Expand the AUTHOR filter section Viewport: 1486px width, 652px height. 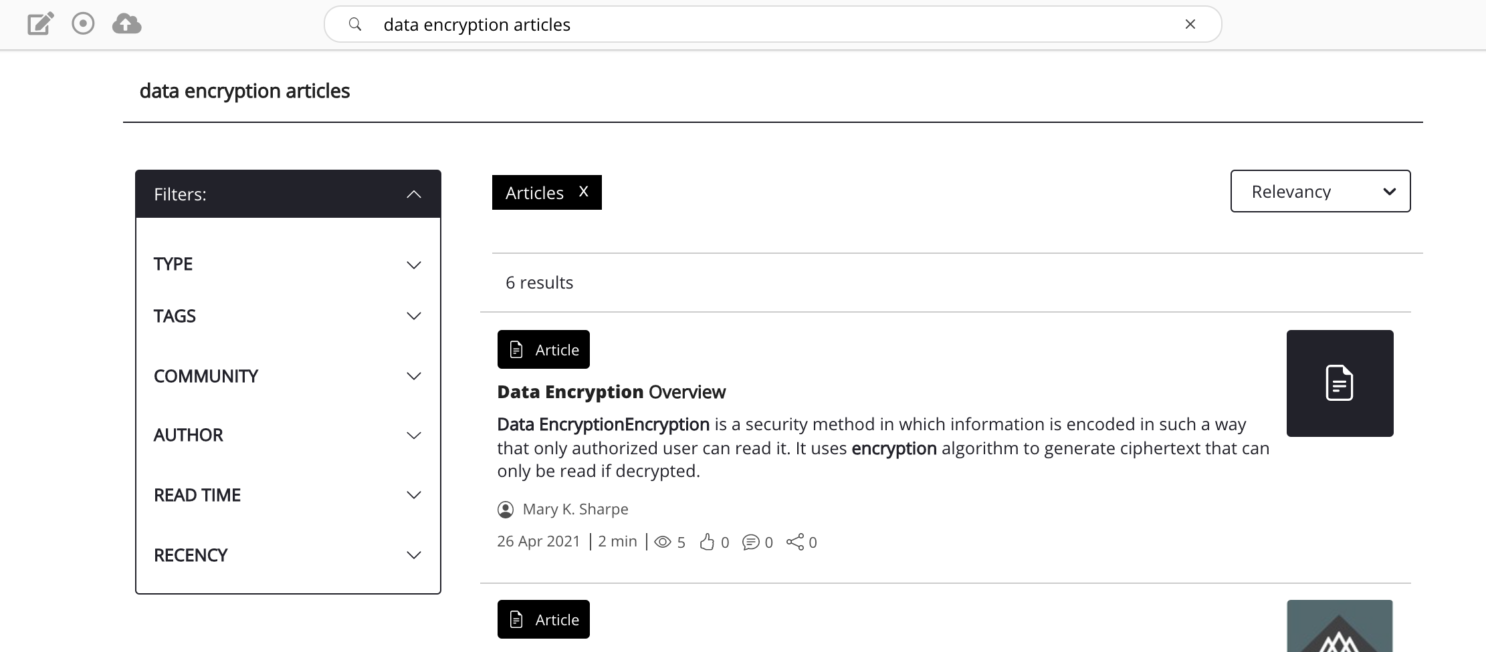pyautogui.click(x=413, y=436)
